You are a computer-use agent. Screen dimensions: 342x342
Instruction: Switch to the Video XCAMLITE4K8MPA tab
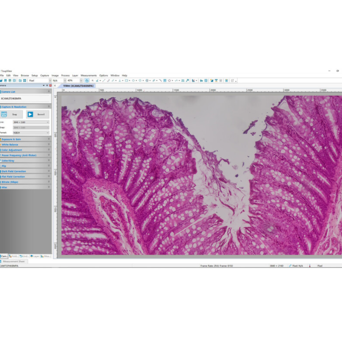tap(78, 86)
